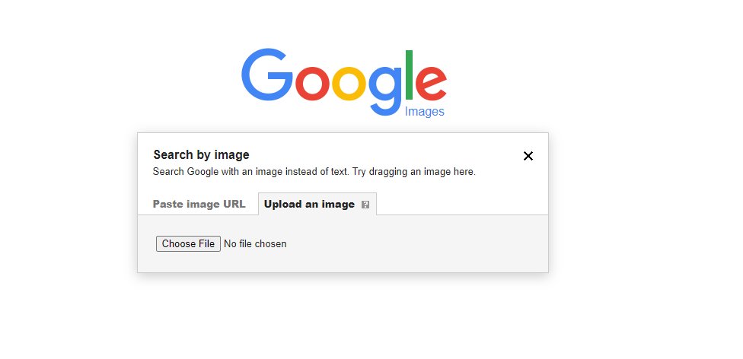Click the lowercase blue 'g' in logo
The image size is (743, 359).
coord(385,91)
